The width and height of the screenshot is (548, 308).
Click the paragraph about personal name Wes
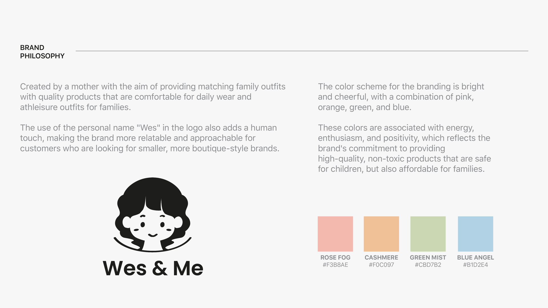[x=150, y=138]
